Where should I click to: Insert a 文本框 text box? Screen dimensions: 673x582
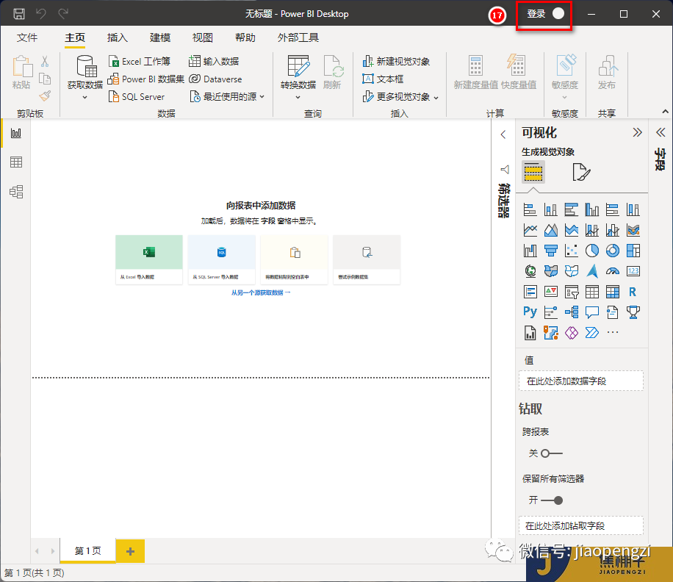pos(383,79)
